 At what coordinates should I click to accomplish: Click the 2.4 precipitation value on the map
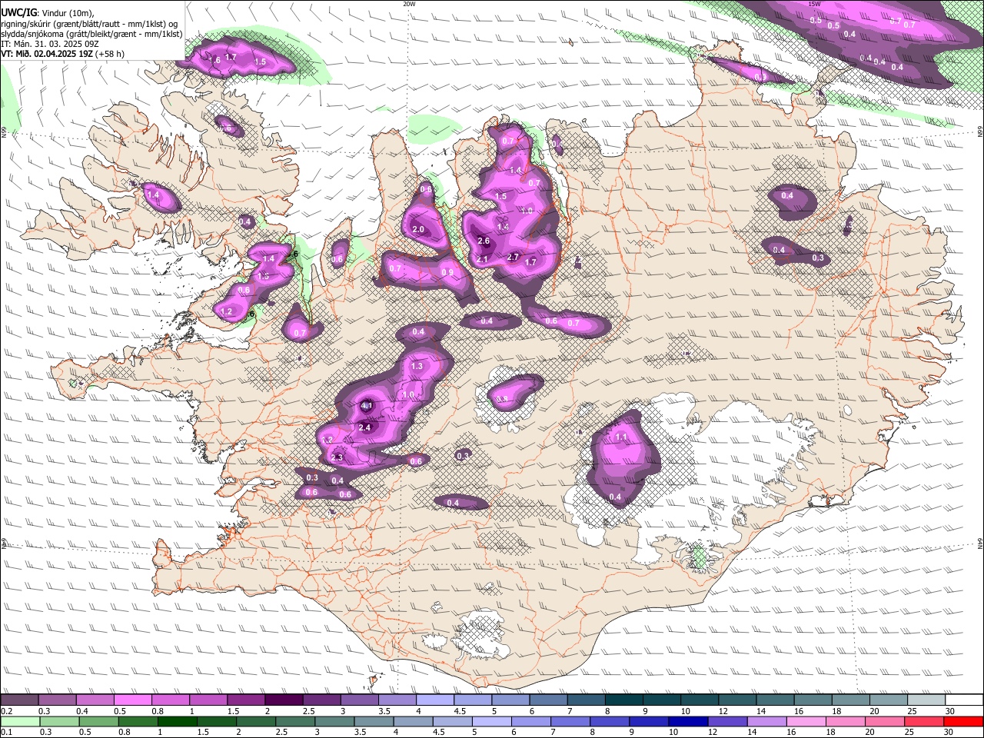point(365,427)
